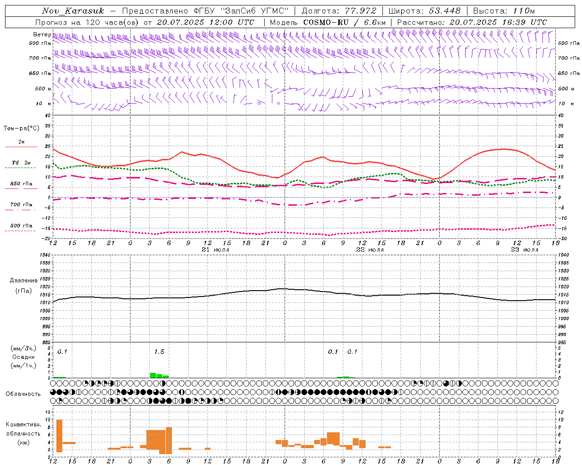582x465 pixels.
Task: Click the Широта: 53.448 latitude value
Action: tap(425, 11)
